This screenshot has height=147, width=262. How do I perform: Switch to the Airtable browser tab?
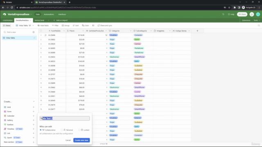[x=17, y=2]
